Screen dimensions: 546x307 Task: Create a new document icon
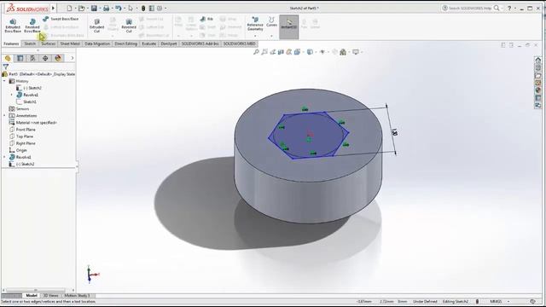(69, 8)
